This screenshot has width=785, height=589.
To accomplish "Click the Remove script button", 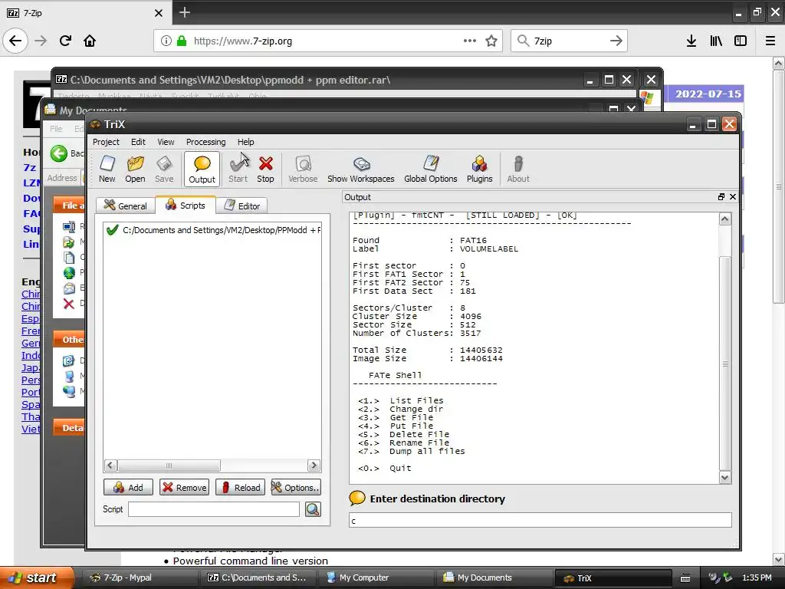I will pyautogui.click(x=184, y=487).
